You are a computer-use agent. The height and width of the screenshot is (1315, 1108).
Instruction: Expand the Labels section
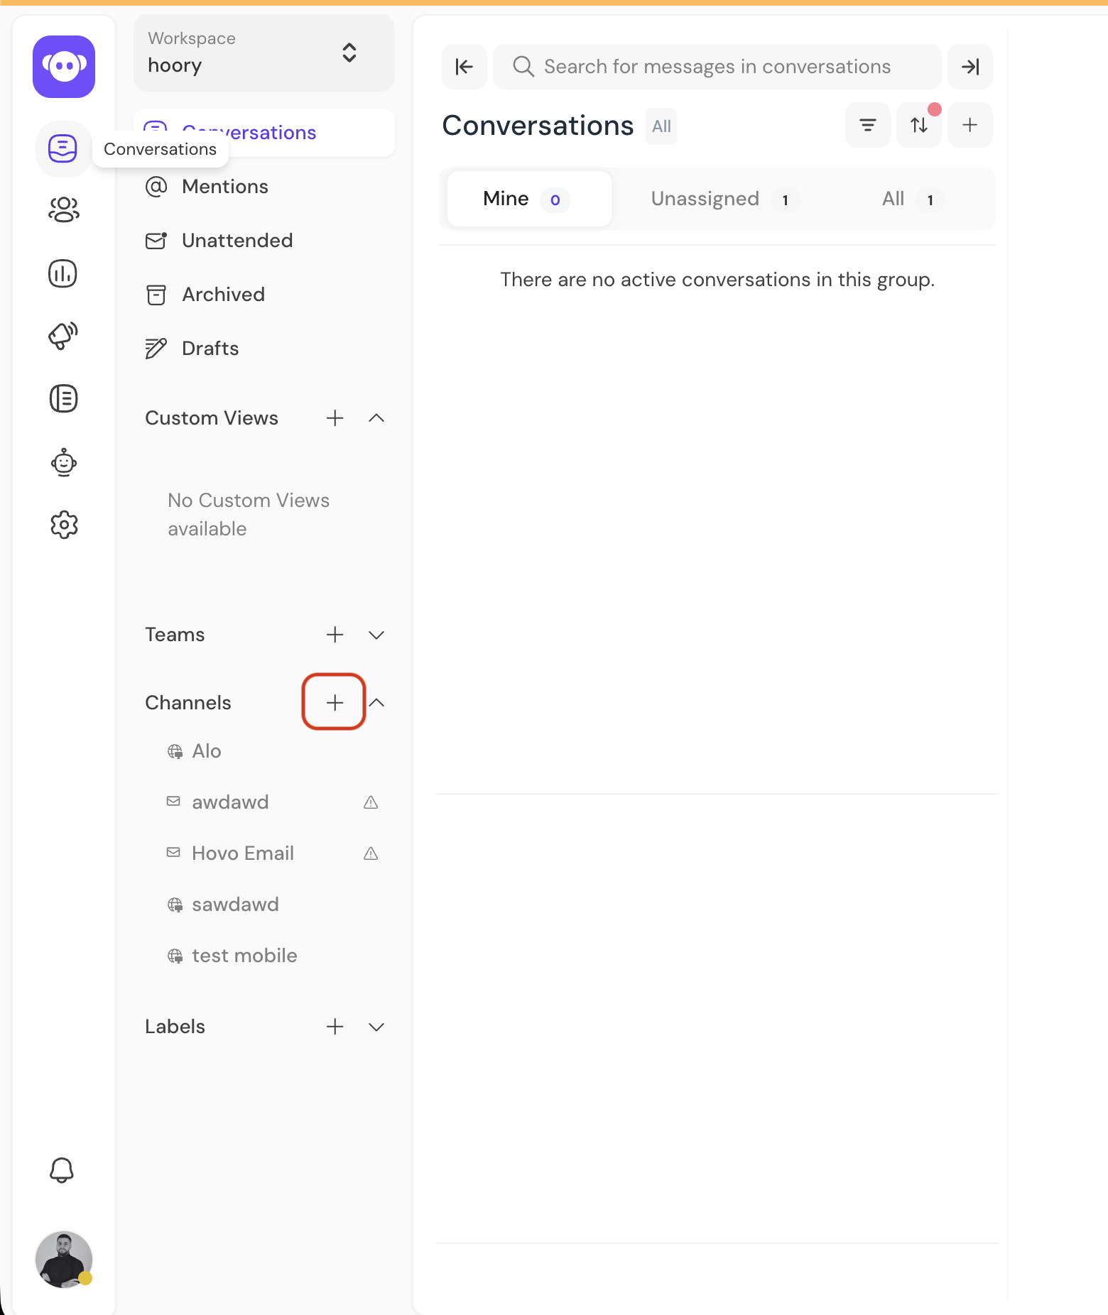[376, 1027]
